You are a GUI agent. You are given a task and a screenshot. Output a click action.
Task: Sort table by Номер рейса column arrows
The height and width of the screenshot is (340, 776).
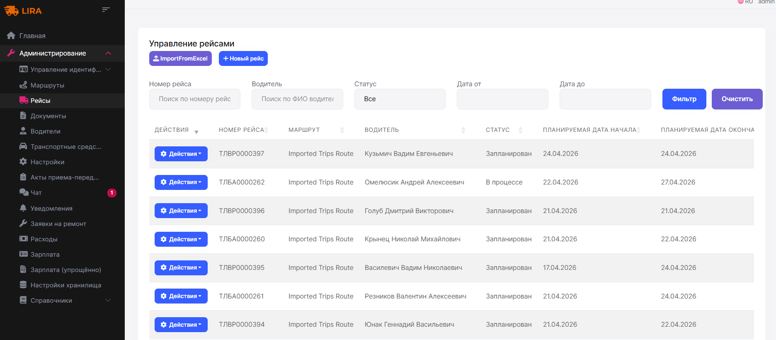267,130
